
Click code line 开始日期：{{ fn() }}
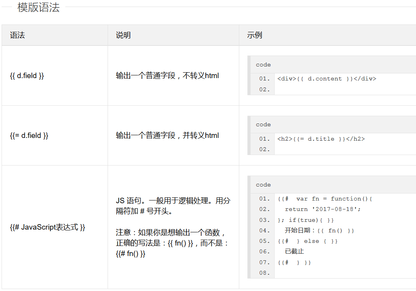pyautogui.click(x=319, y=230)
